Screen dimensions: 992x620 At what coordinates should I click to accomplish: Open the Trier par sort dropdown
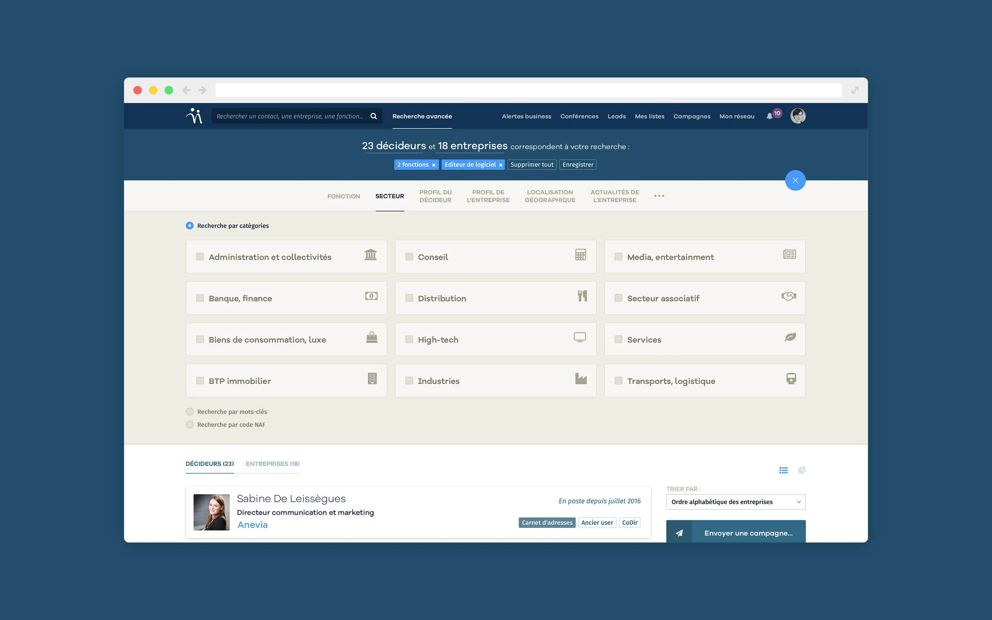coord(736,502)
